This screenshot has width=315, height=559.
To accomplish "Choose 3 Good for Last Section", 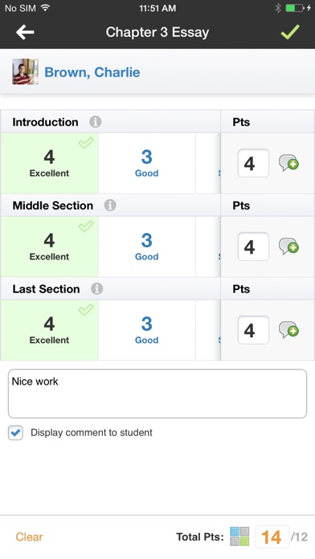I will (146, 330).
